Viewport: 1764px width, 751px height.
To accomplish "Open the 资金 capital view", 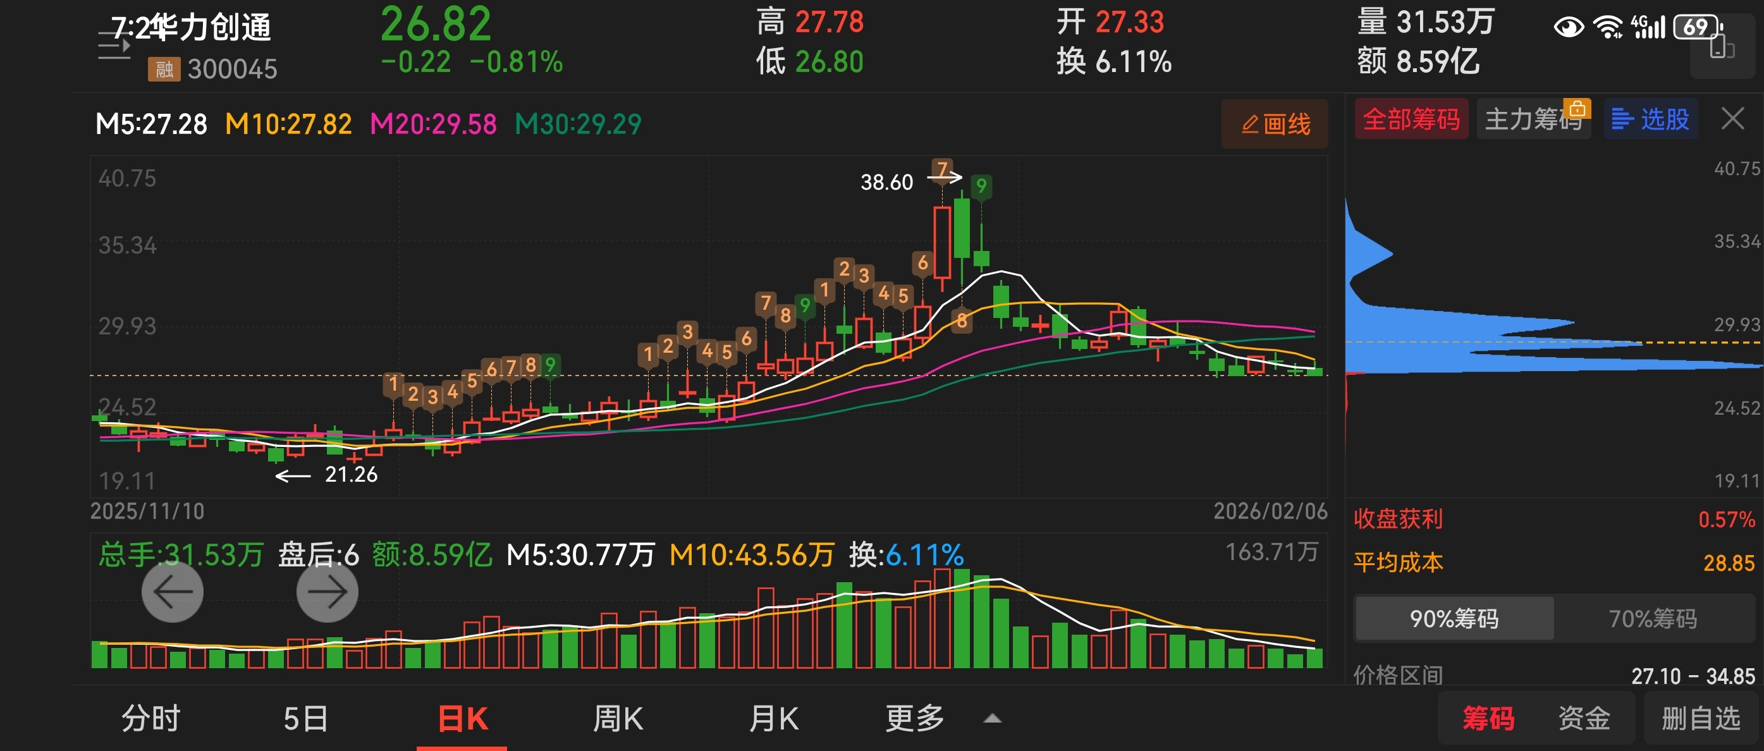I will click(1584, 719).
